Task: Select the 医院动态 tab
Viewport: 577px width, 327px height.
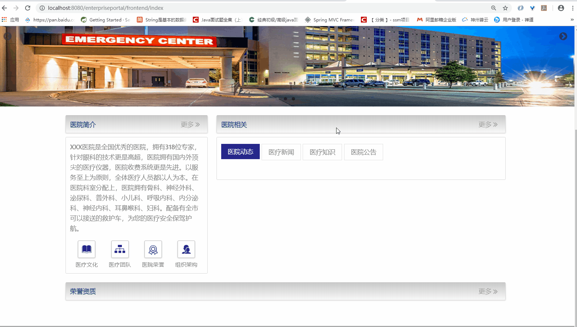Action: (x=240, y=152)
